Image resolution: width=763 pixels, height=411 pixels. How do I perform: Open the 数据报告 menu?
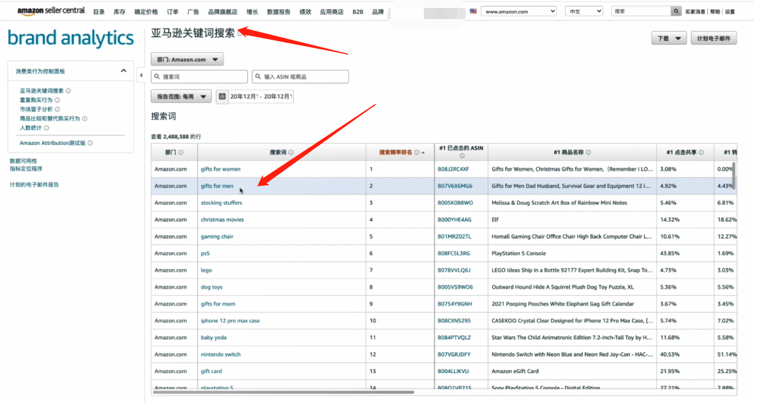click(279, 12)
